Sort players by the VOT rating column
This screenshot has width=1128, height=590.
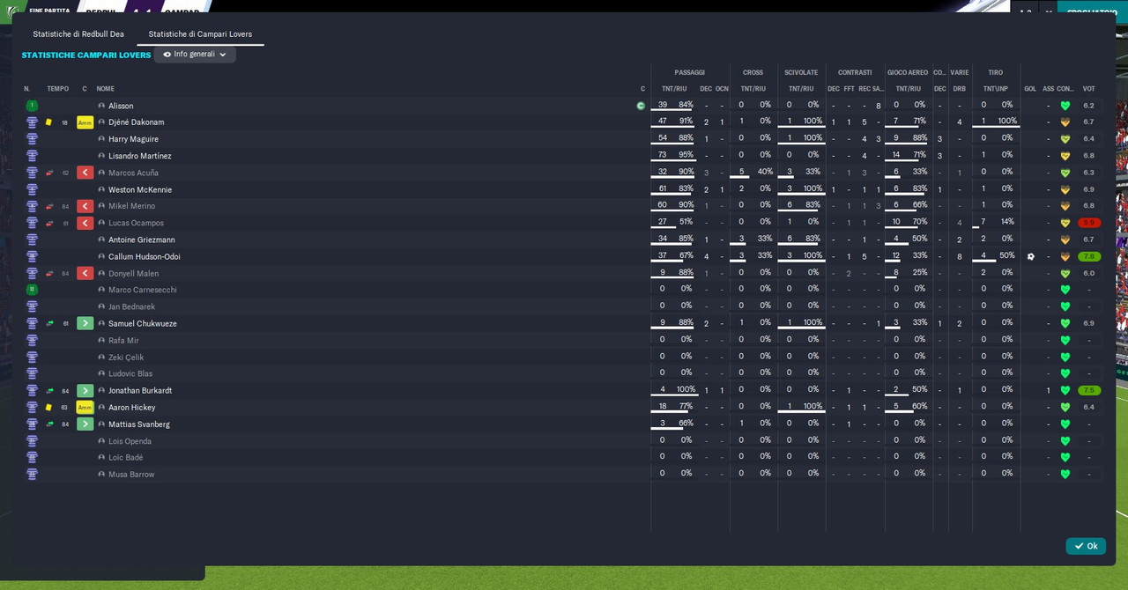coord(1089,89)
